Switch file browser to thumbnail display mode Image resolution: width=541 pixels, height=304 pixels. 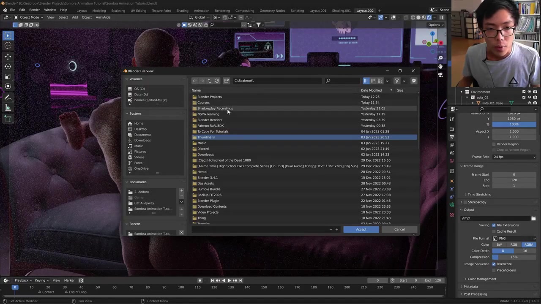coord(380,81)
